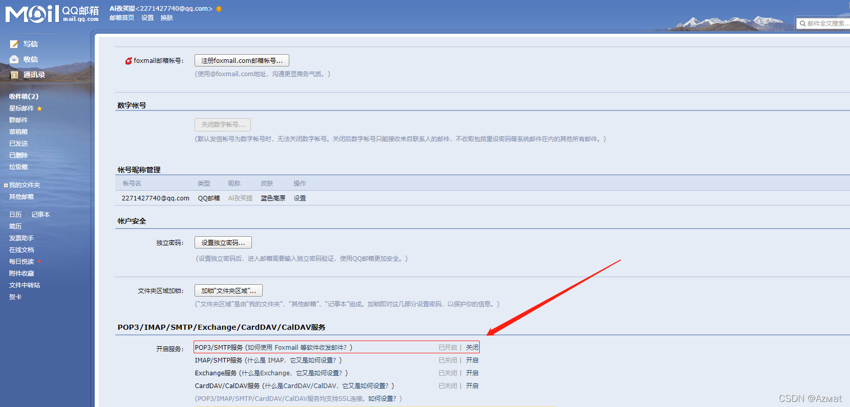Viewport: 850px width, 407px height.
Task: Open 群邮件 folder
Action: (18, 120)
